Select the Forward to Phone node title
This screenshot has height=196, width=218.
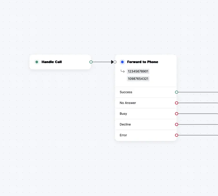pos(143,62)
